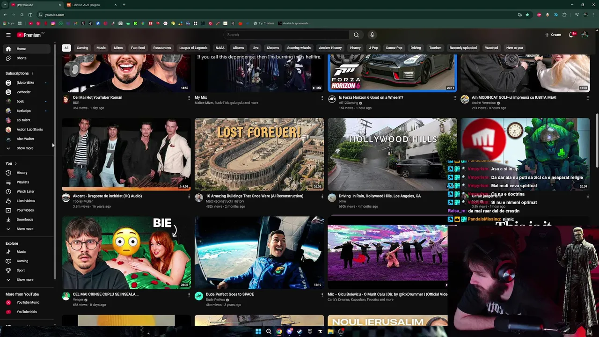Open 2Wheeler subscription channel
599x337 pixels.
click(26, 92)
